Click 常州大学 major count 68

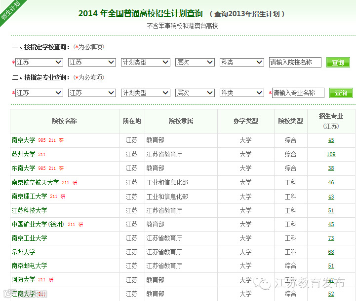click(331, 252)
